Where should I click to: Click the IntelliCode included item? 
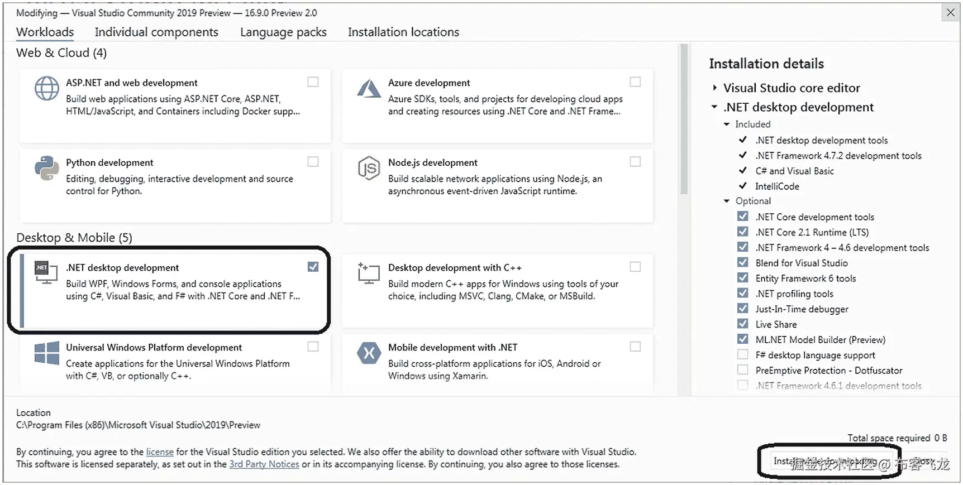click(777, 186)
